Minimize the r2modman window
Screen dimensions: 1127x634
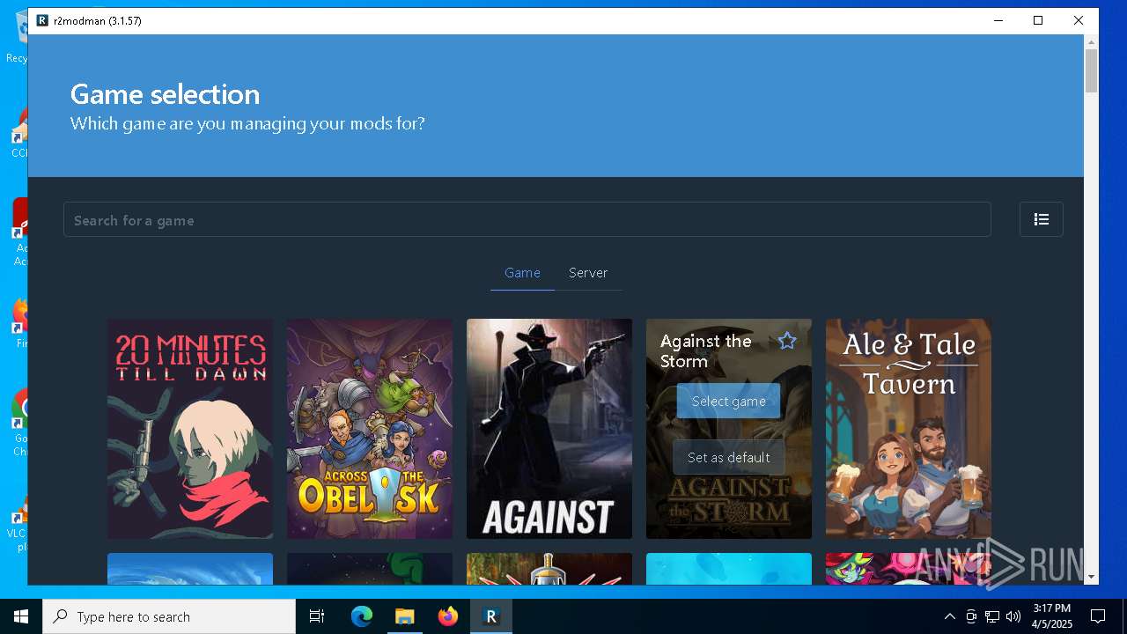(998, 20)
